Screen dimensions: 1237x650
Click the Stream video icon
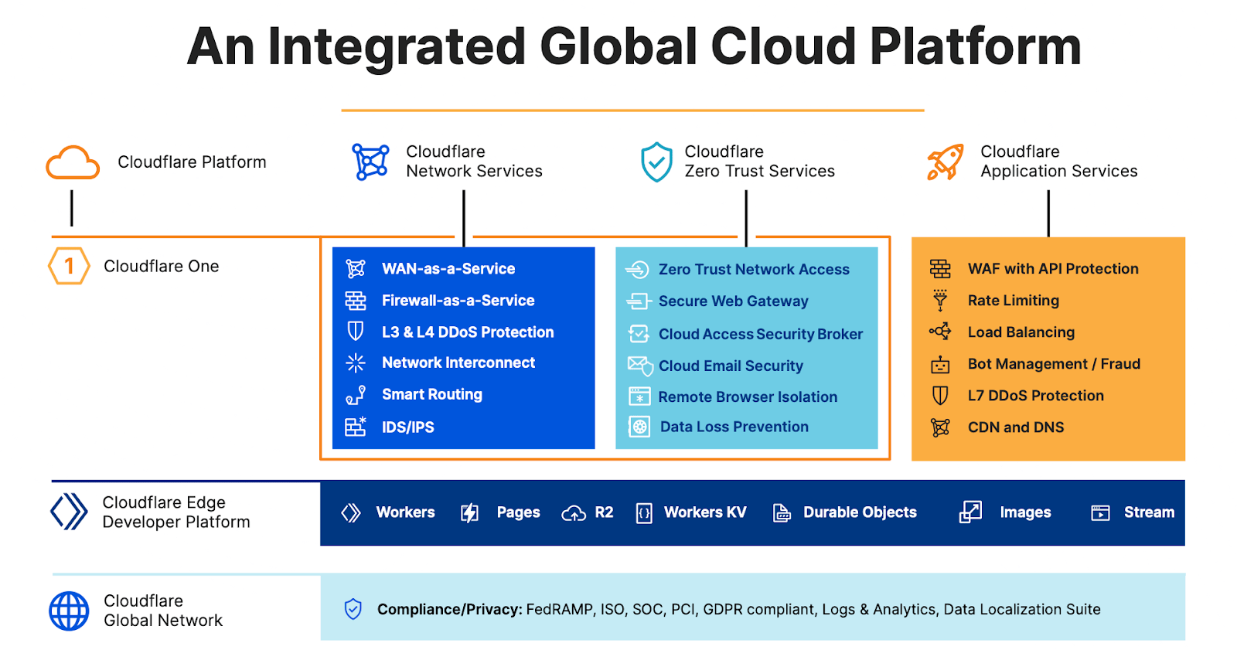pyautogui.click(x=1100, y=512)
